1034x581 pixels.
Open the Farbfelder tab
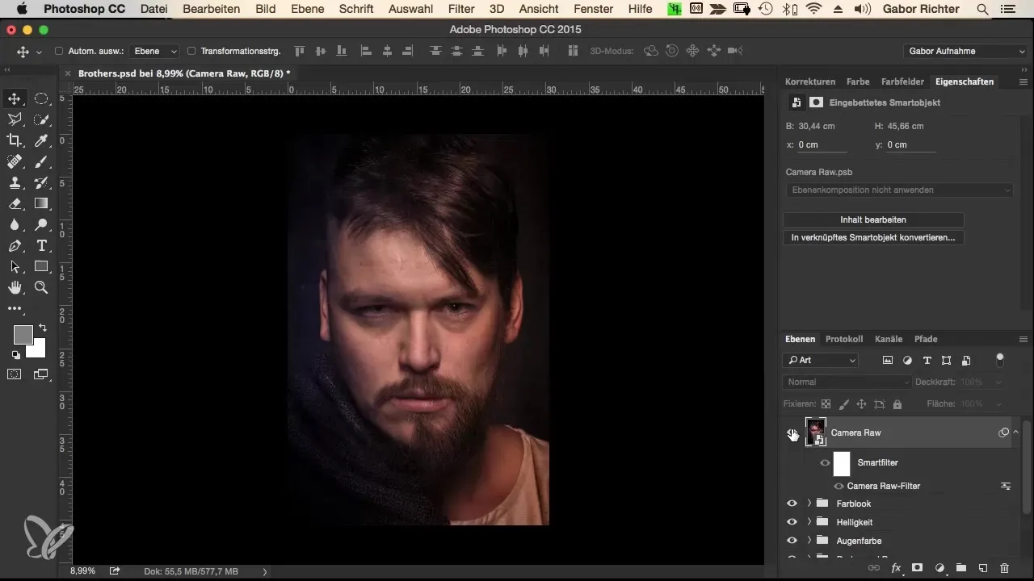pos(903,82)
